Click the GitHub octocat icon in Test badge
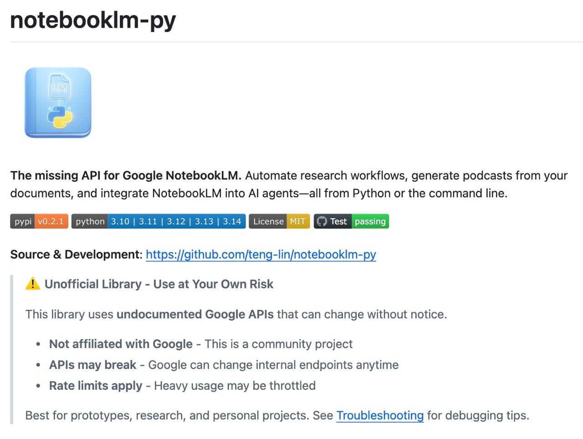 (x=322, y=221)
